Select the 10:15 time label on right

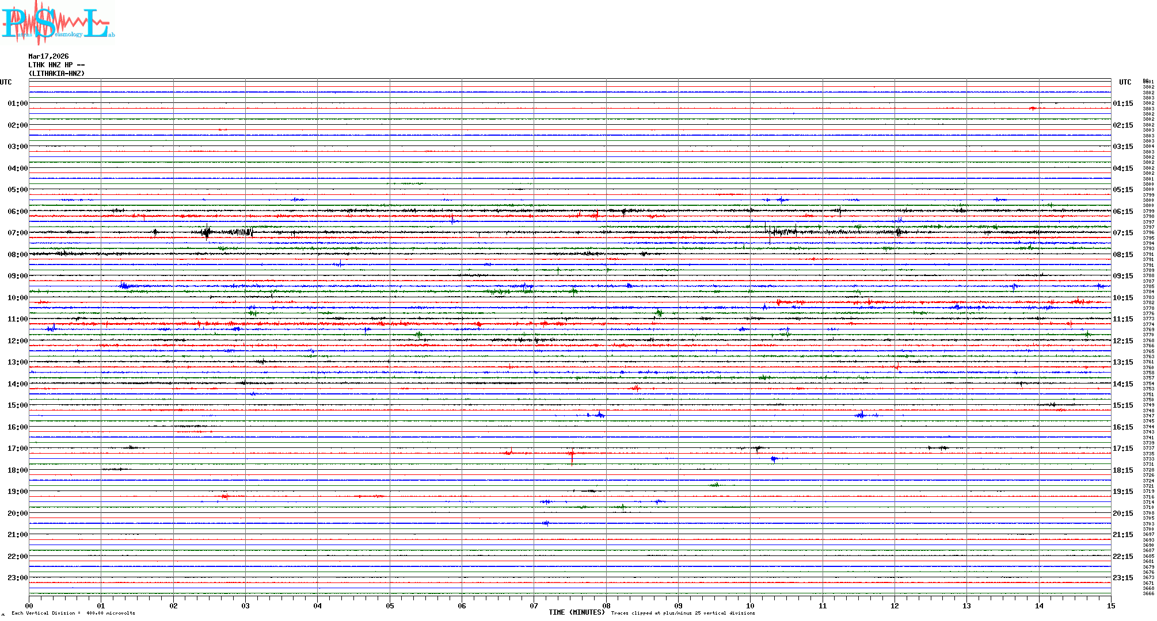1122,298
